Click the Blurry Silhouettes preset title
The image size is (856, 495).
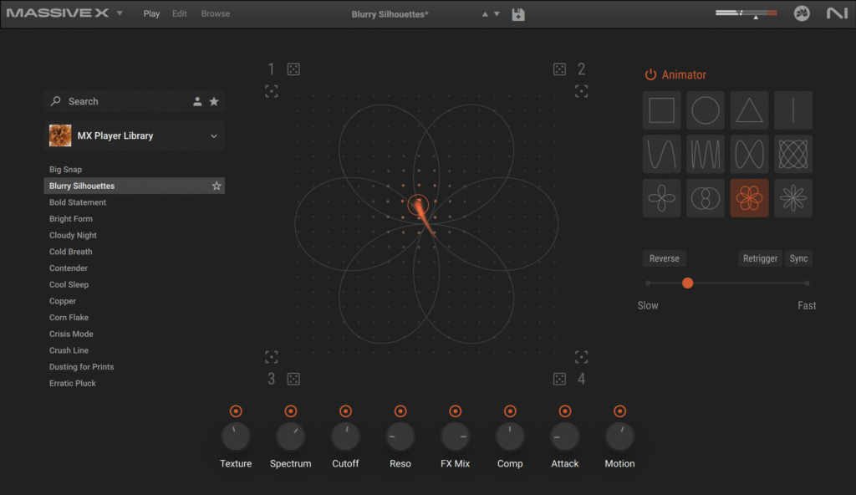(390, 14)
